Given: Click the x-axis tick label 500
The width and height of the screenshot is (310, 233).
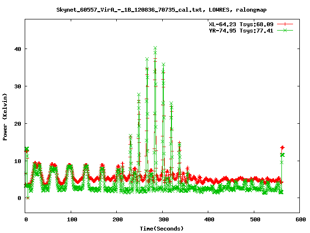Looking at the screenshot, I should point(255,219).
